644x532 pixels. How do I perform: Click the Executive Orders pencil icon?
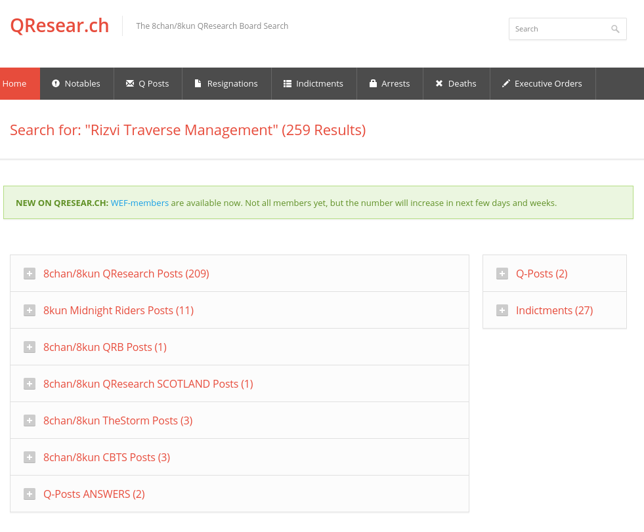(x=505, y=83)
